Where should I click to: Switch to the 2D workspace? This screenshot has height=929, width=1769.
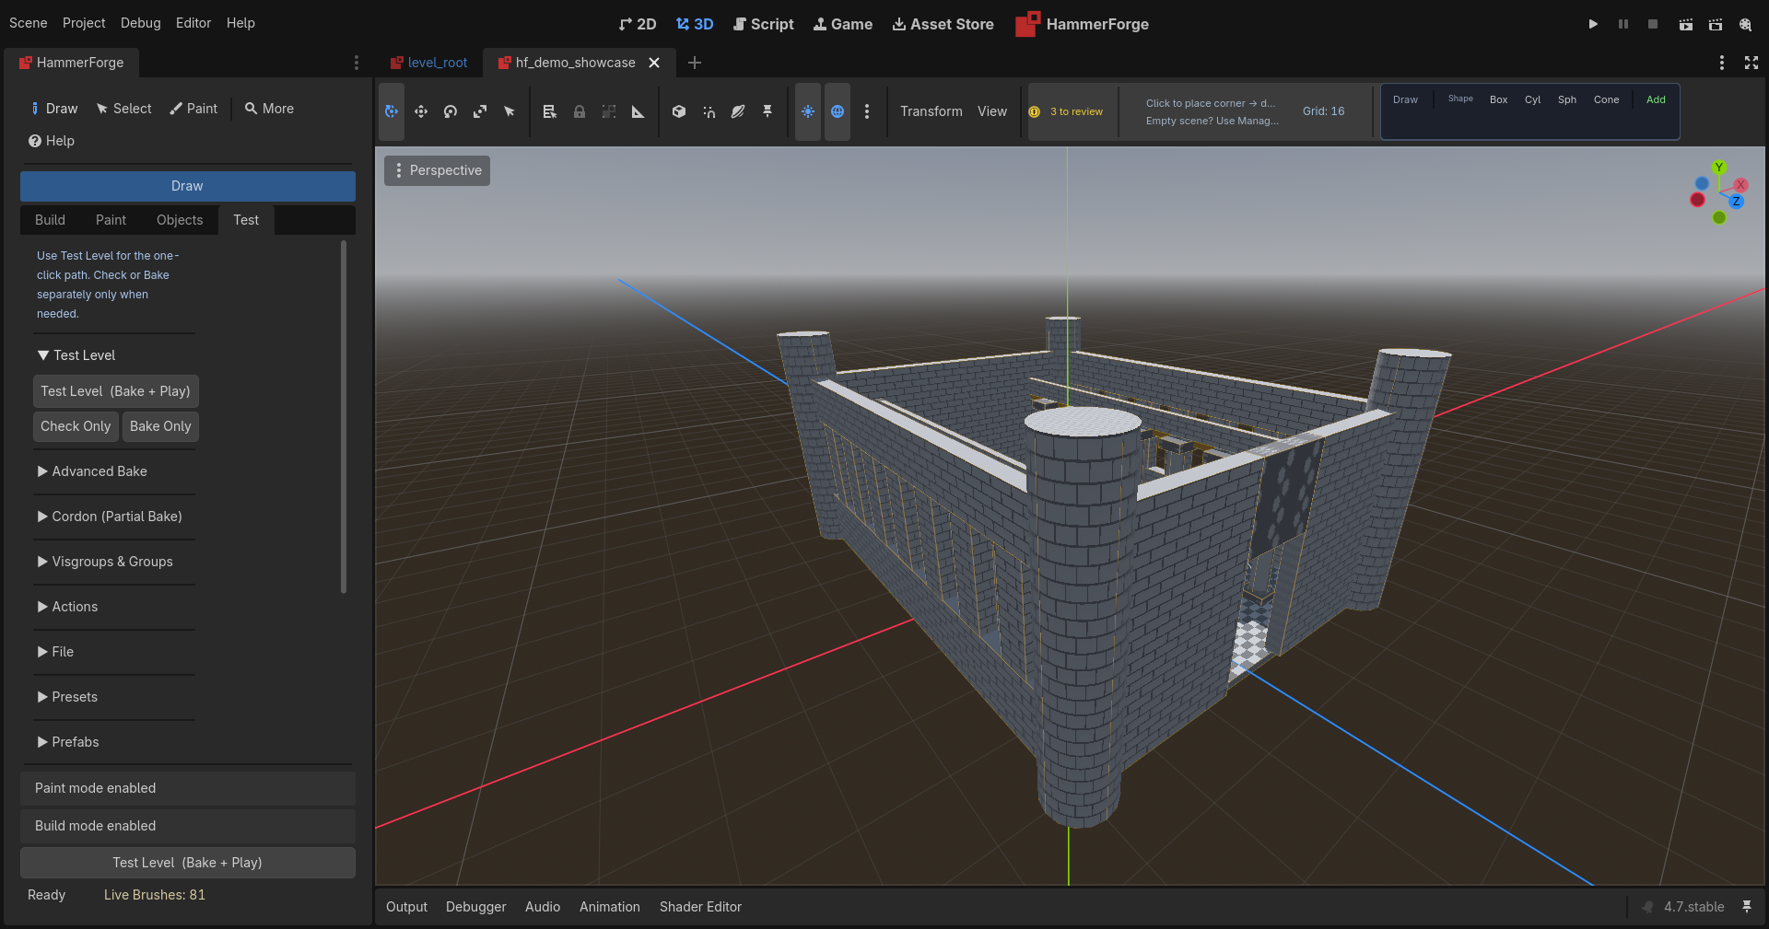[638, 24]
